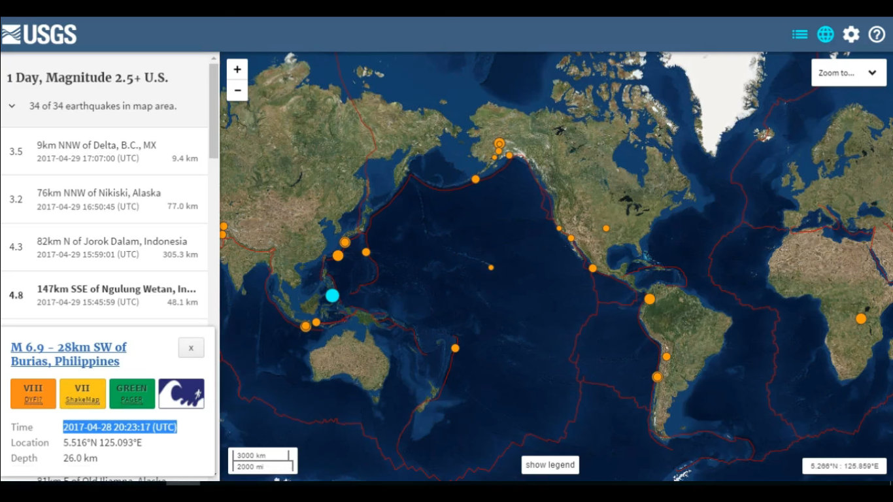Toggle the "show legend" control
The width and height of the screenshot is (893, 502).
coord(550,464)
